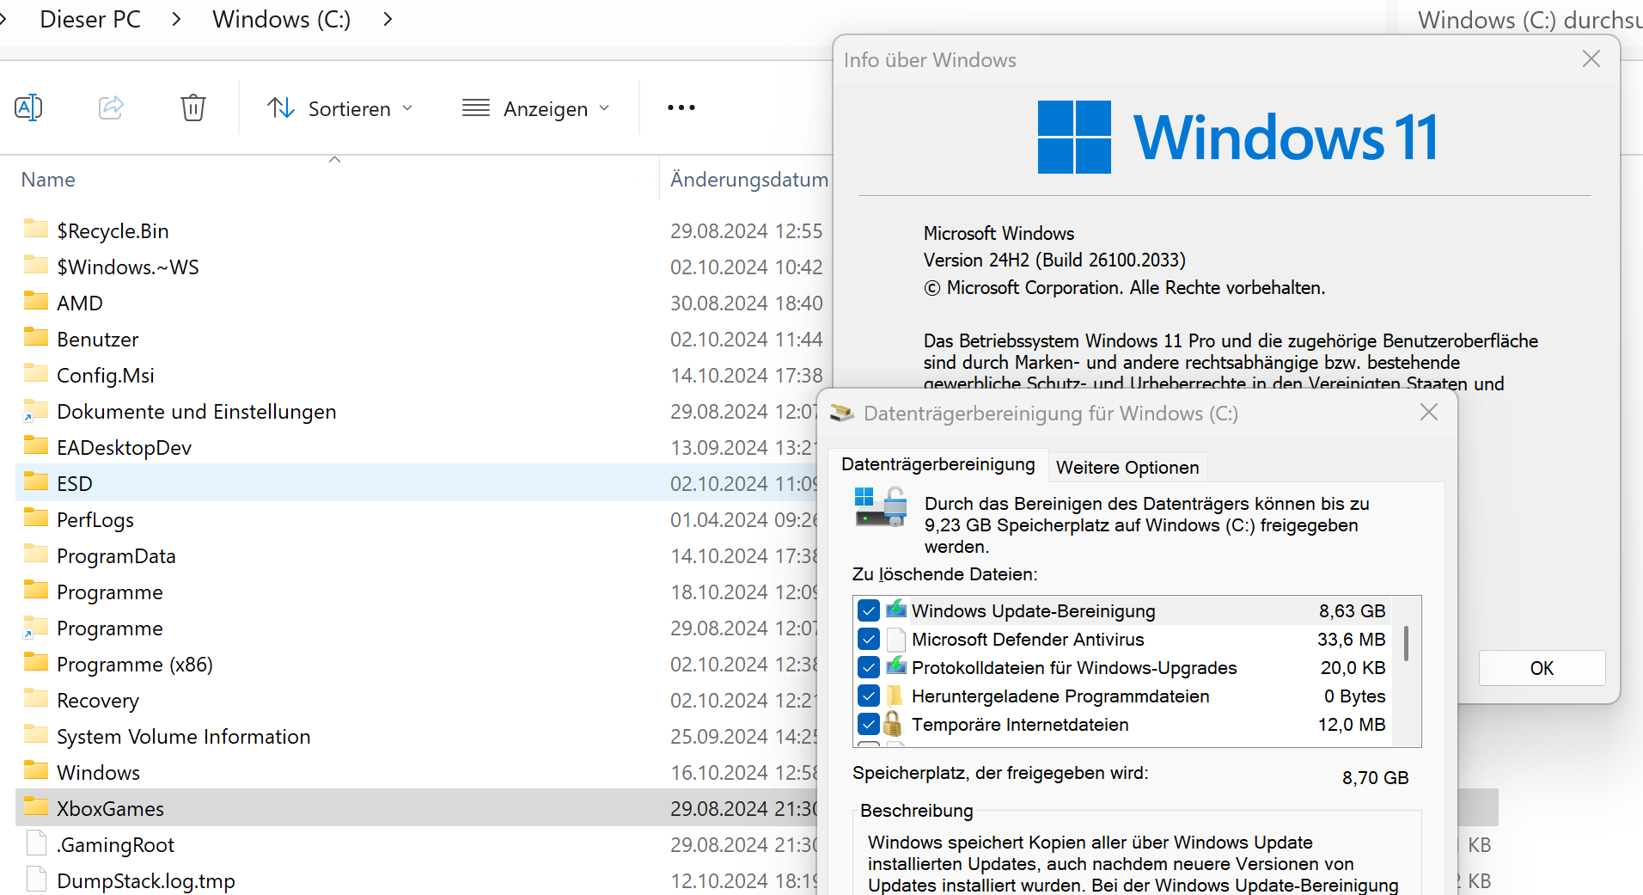Click the Config.Msi folder icon
Screen dimensions: 1643x895
pyautogui.click(x=36, y=374)
